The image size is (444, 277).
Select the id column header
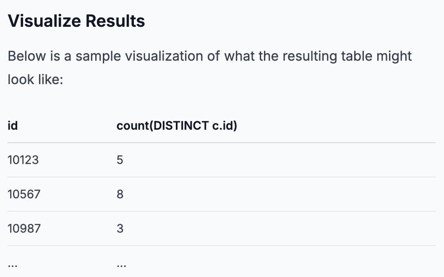(13, 126)
